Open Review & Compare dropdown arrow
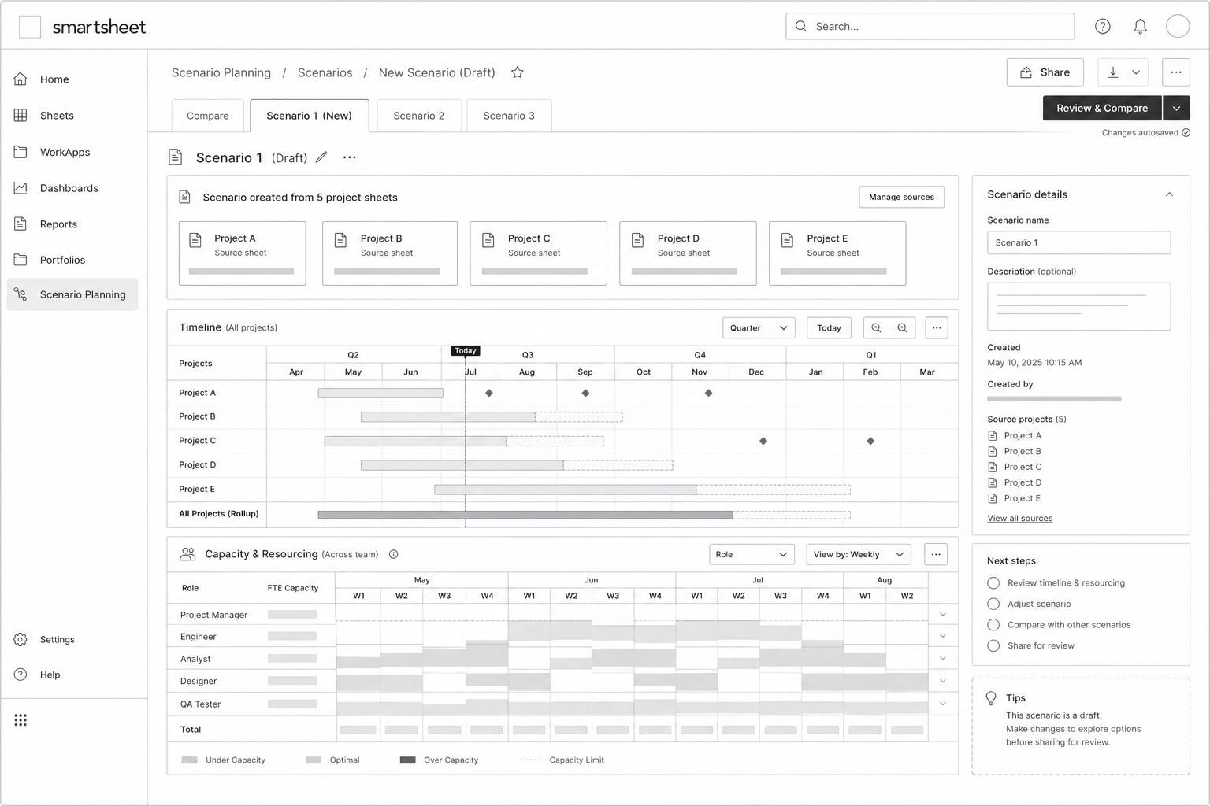 click(x=1176, y=108)
